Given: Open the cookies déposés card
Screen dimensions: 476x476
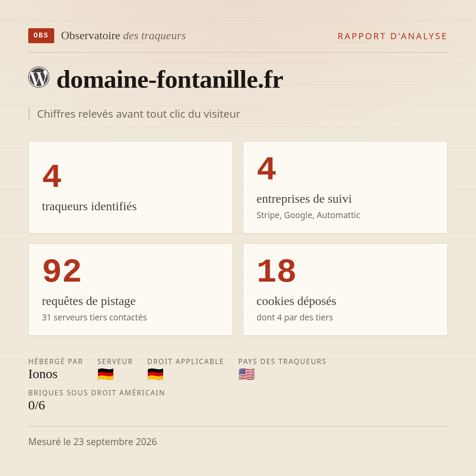Looking at the screenshot, I should click(345, 290).
